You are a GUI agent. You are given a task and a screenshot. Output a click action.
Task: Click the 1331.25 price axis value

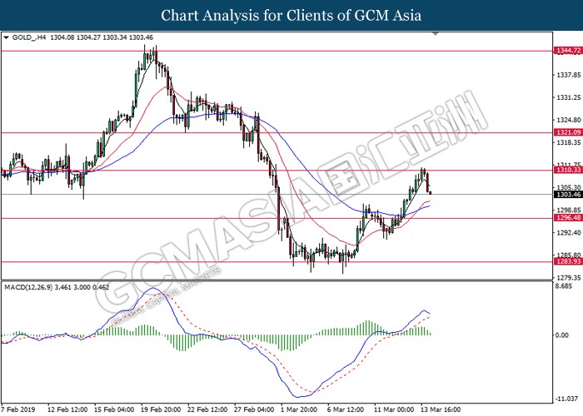(x=569, y=97)
